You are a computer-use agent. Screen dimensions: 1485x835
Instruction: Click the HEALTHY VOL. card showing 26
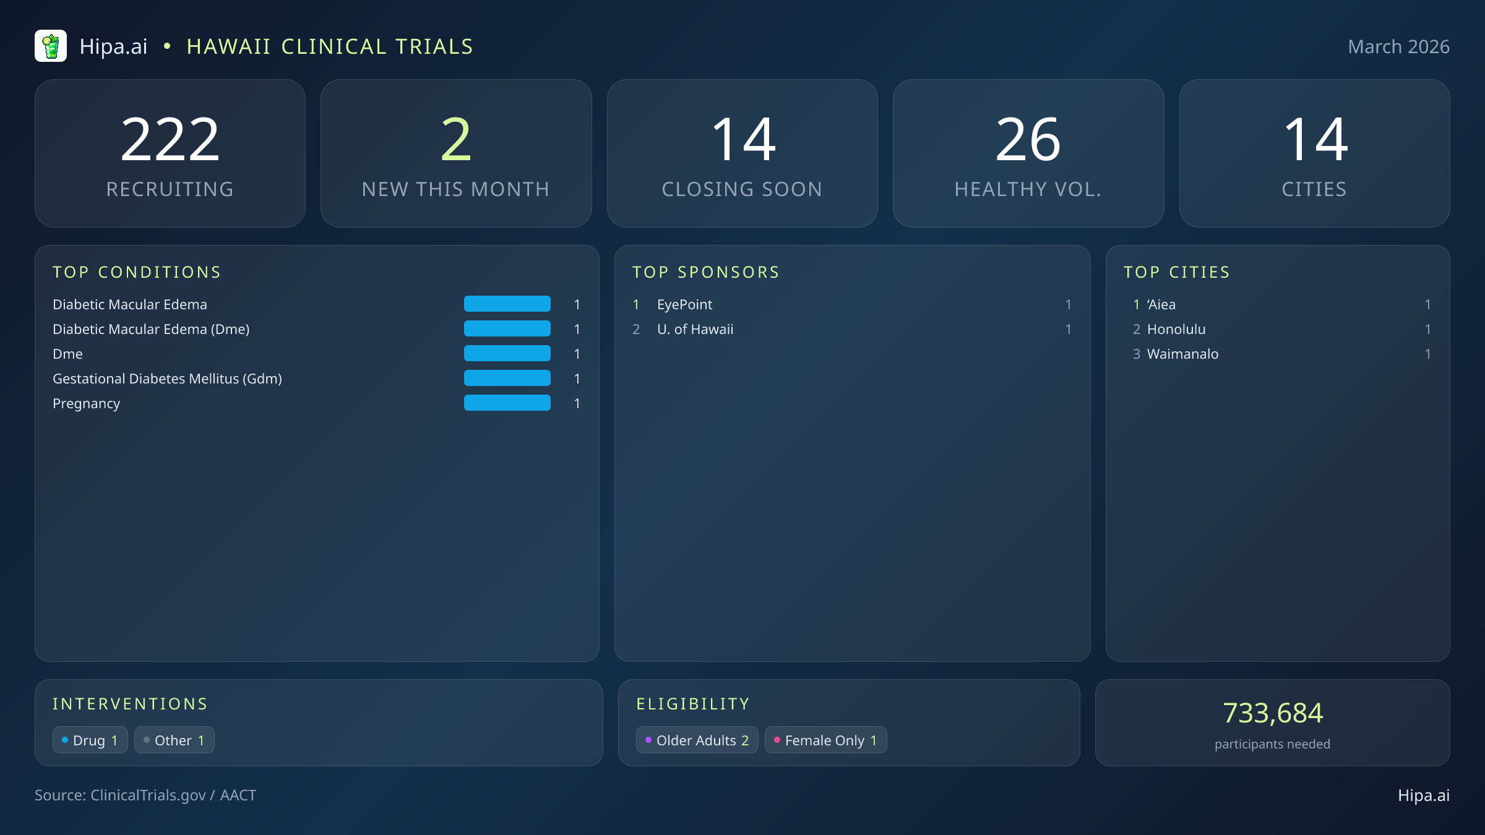[1028, 153]
